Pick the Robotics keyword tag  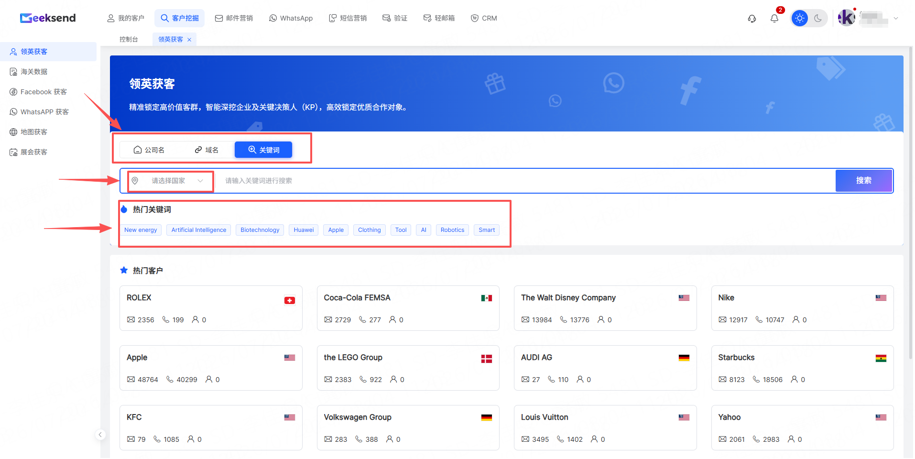pyautogui.click(x=452, y=230)
